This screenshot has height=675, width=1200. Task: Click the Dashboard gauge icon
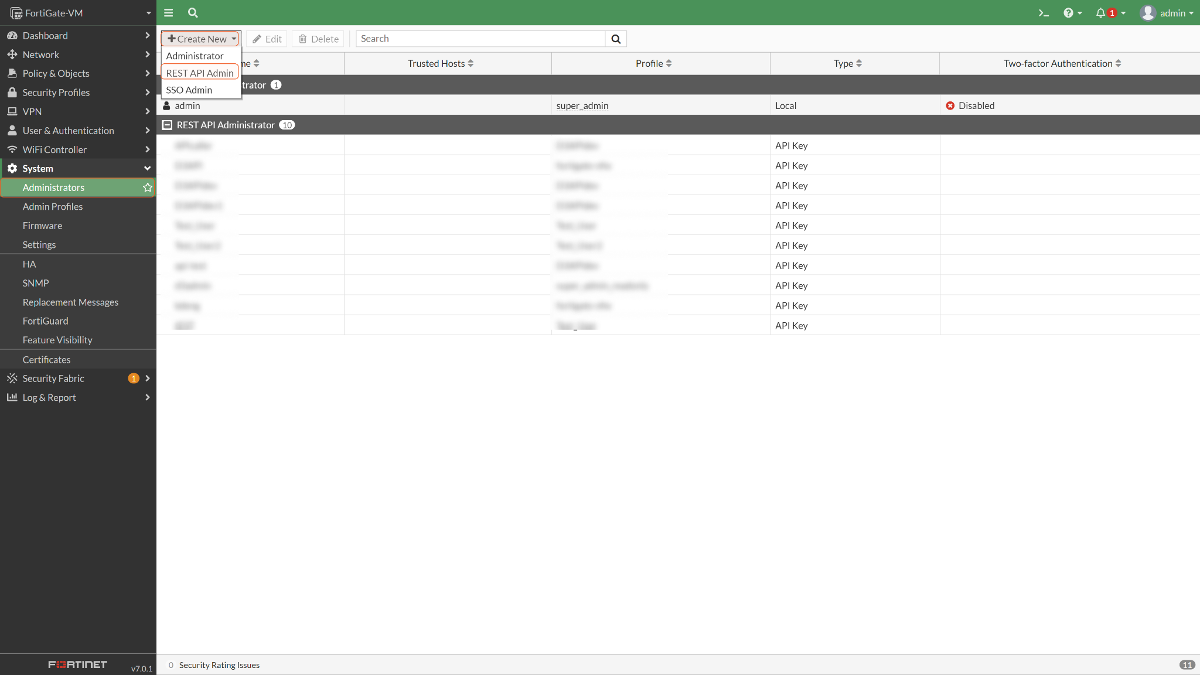tap(12, 36)
